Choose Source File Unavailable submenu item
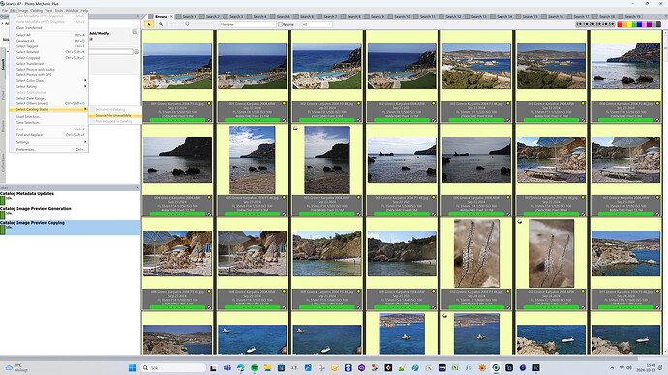 tap(113, 115)
